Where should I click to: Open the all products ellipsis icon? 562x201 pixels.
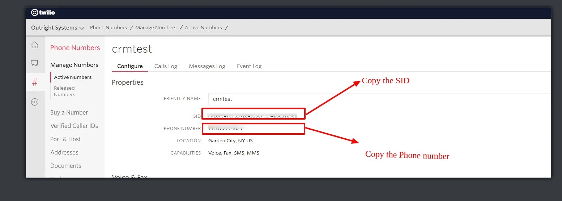[35, 102]
